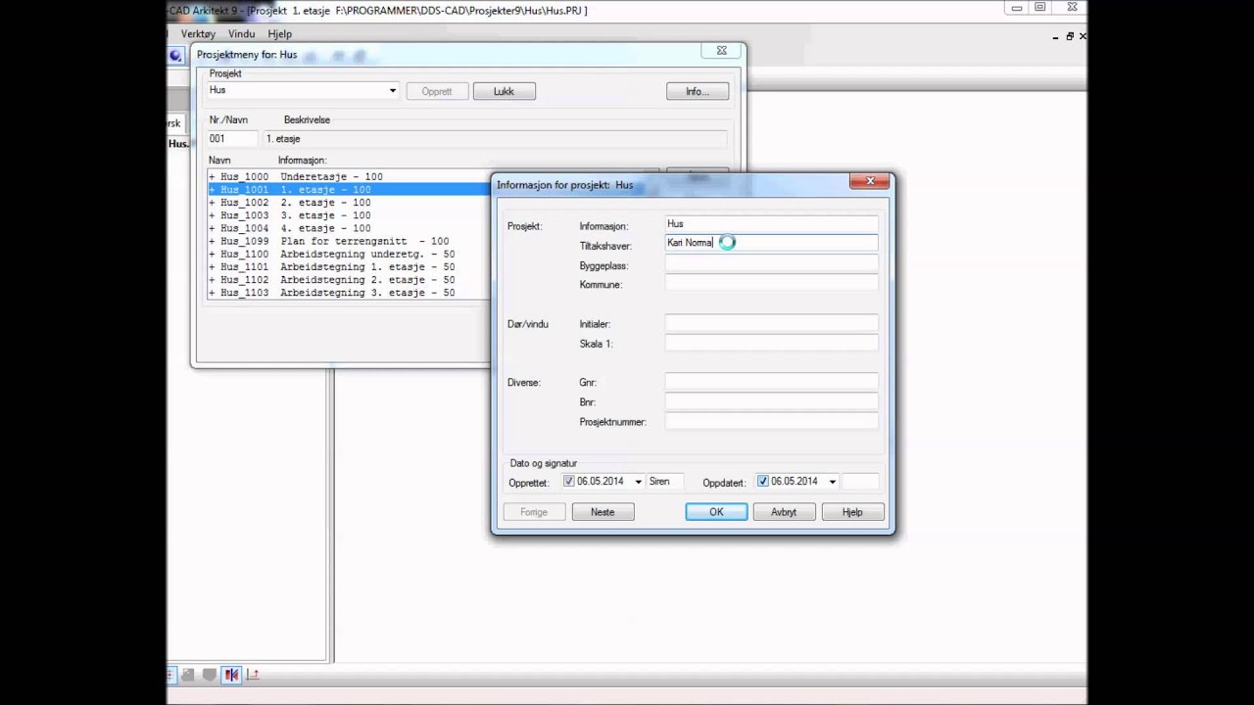Screen dimensions: 1254x705
Task: Click the Initialer input field
Action: (772, 323)
